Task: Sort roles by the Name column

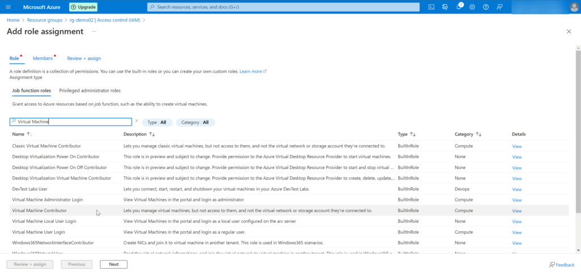Action: click(x=22, y=134)
